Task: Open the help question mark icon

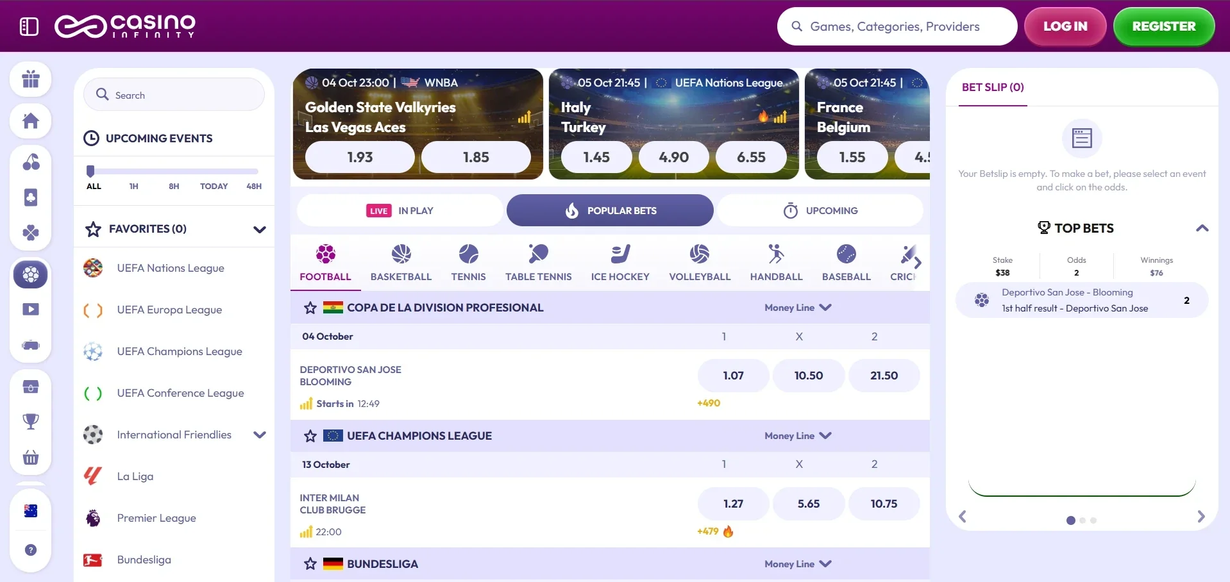Action: click(x=31, y=550)
